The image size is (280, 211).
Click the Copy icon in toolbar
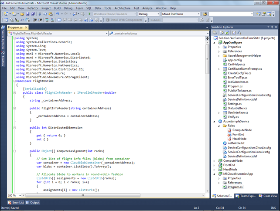tap(45, 14)
